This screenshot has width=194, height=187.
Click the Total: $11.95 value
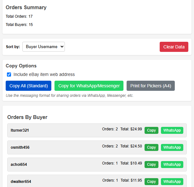(x=131, y=180)
